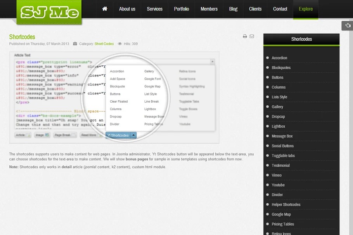
Task: Select the Explore tab in navigation
Action: click(306, 9)
